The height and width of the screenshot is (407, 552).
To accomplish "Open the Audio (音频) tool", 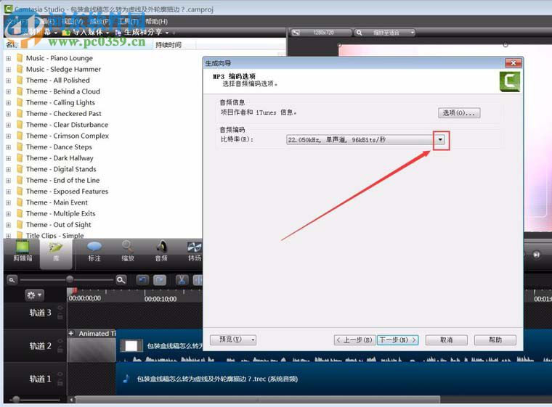I will (x=161, y=252).
